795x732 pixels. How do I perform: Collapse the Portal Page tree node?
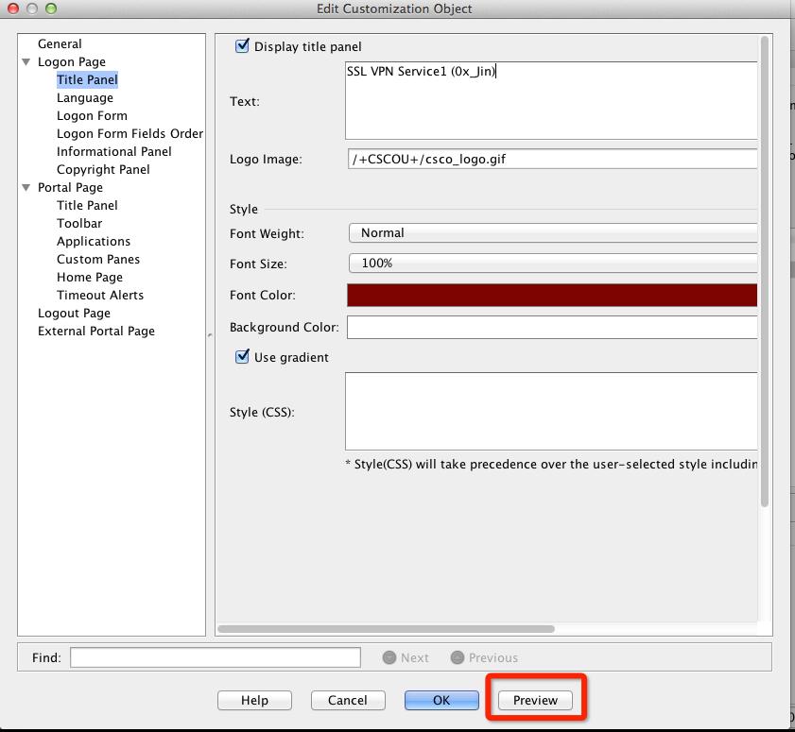tap(26, 188)
